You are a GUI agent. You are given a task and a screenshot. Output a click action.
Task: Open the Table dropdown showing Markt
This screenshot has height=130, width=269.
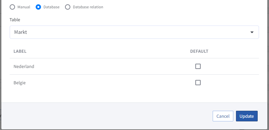click(x=134, y=32)
